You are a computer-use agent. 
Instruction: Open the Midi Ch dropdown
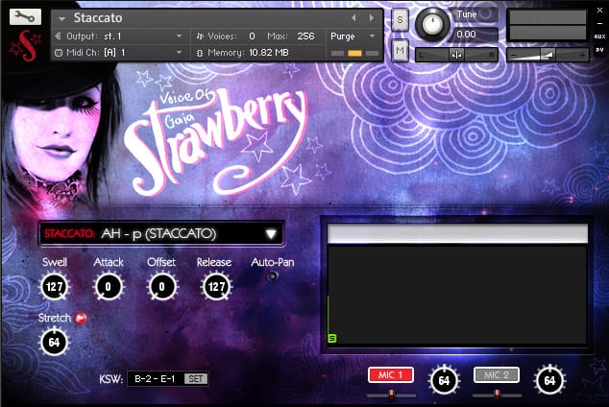pyautogui.click(x=179, y=52)
